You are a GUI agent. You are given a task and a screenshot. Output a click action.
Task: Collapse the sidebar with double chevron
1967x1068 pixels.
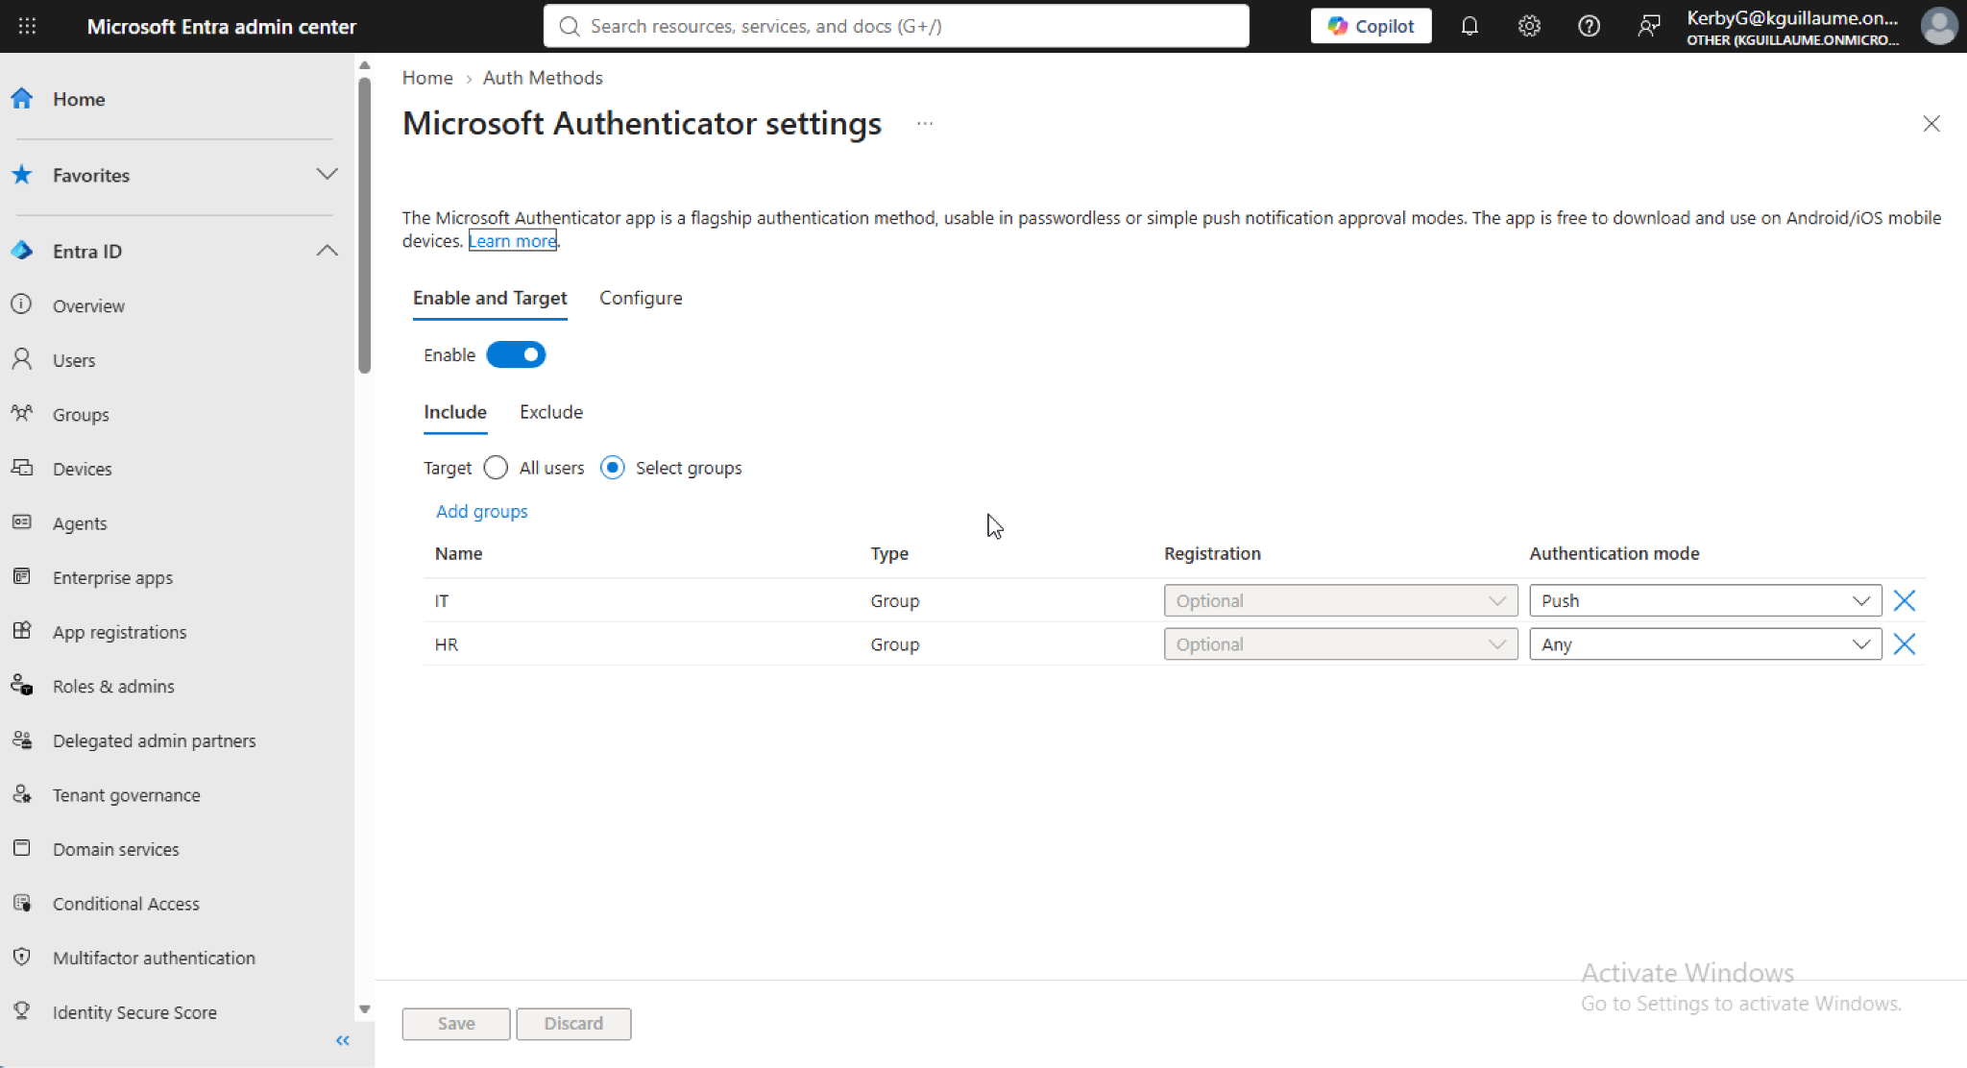point(343,1040)
